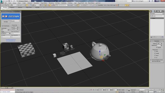The height and width of the screenshot is (93, 165).
Task: Click the Normalize button in UV Normalizer
Action: point(6,22)
